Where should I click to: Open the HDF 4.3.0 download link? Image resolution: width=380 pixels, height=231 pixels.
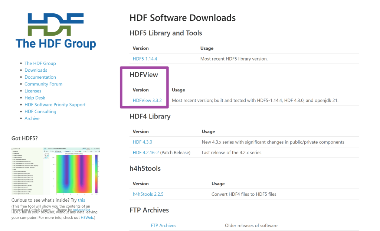point(142,142)
